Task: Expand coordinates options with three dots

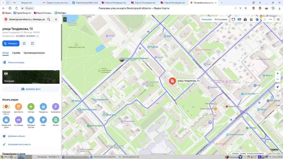Action: pos(38,36)
